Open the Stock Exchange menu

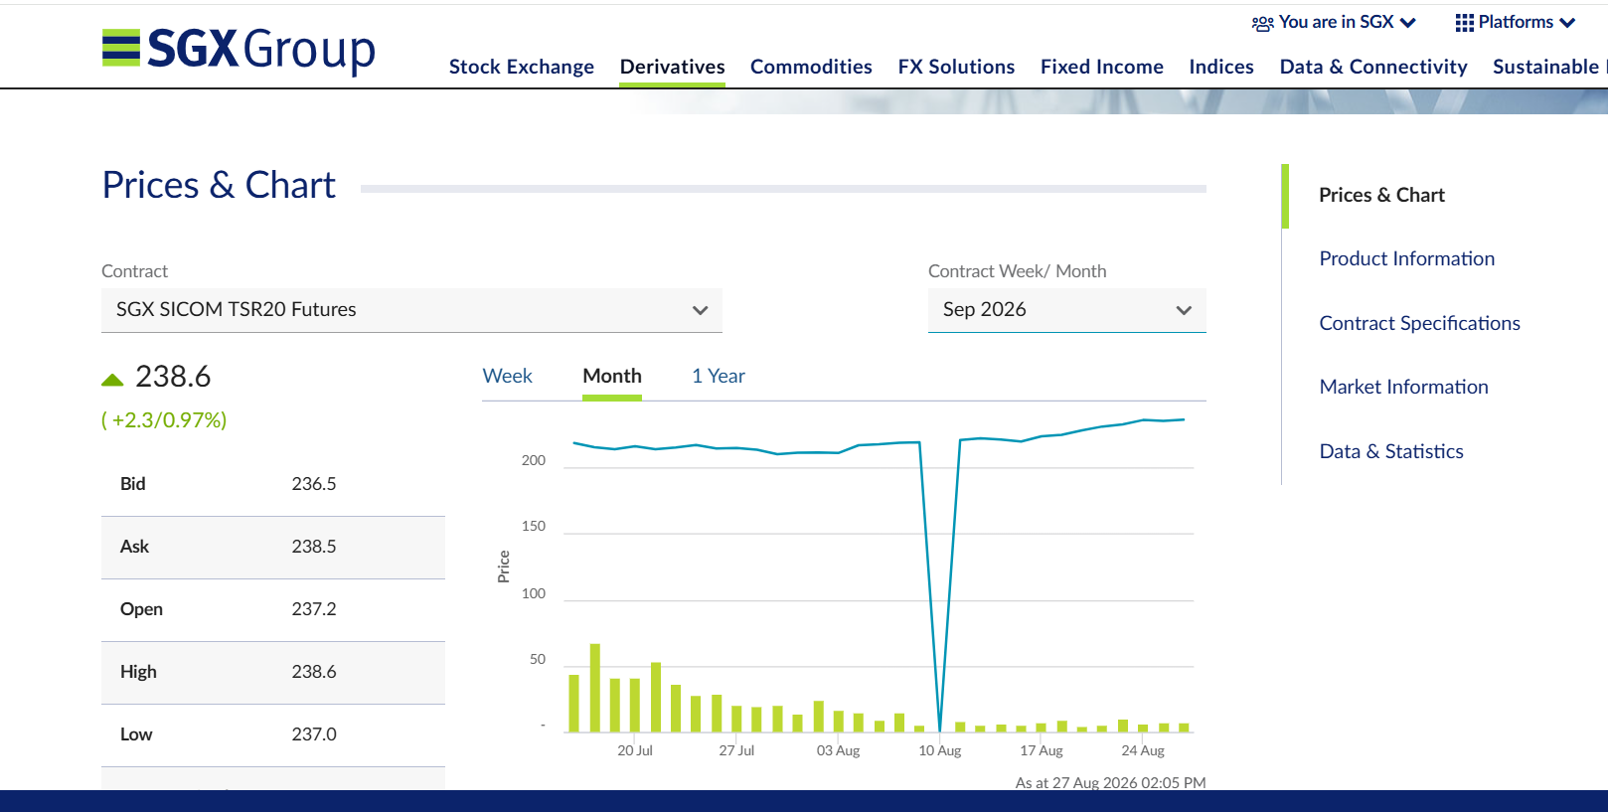tap(522, 67)
